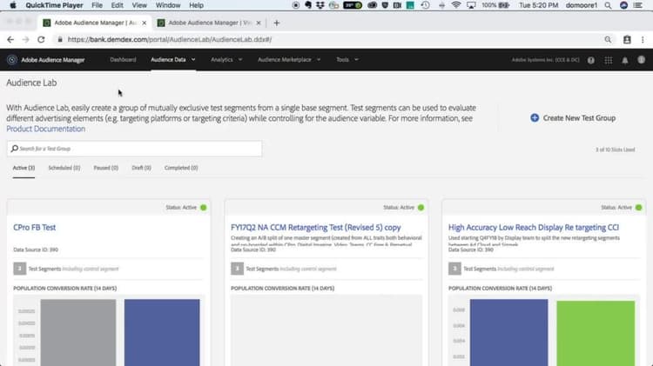Open the user profile avatar icon
The width and height of the screenshot is (653, 366).
click(x=642, y=60)
